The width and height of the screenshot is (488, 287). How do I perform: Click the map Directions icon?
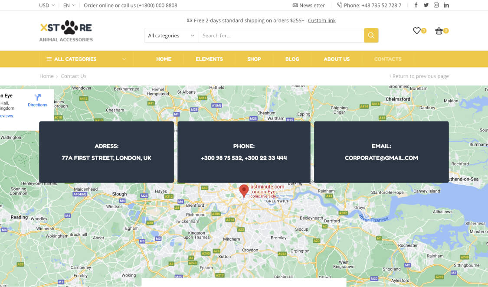point(37,98)
